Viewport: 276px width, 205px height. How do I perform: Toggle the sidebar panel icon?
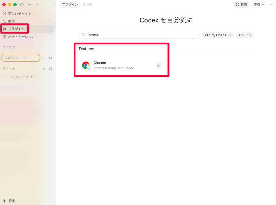tap(22, 5)
